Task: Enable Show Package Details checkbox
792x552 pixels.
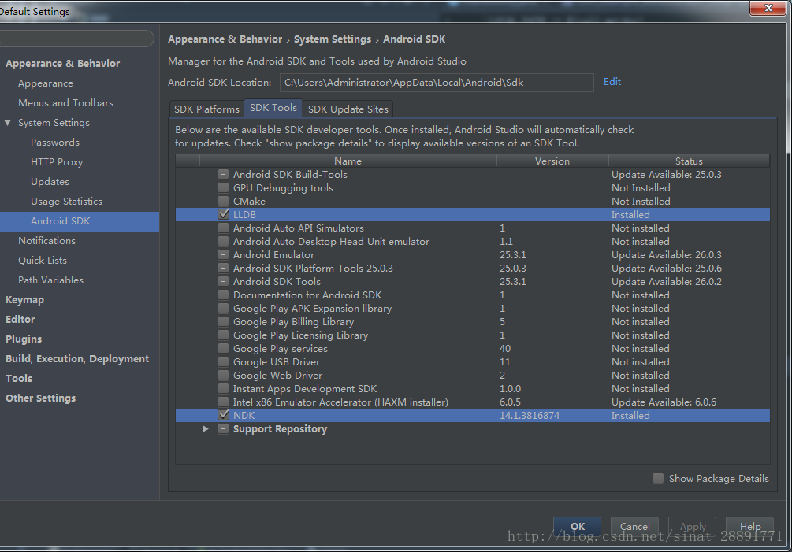Action: point(658,478)
